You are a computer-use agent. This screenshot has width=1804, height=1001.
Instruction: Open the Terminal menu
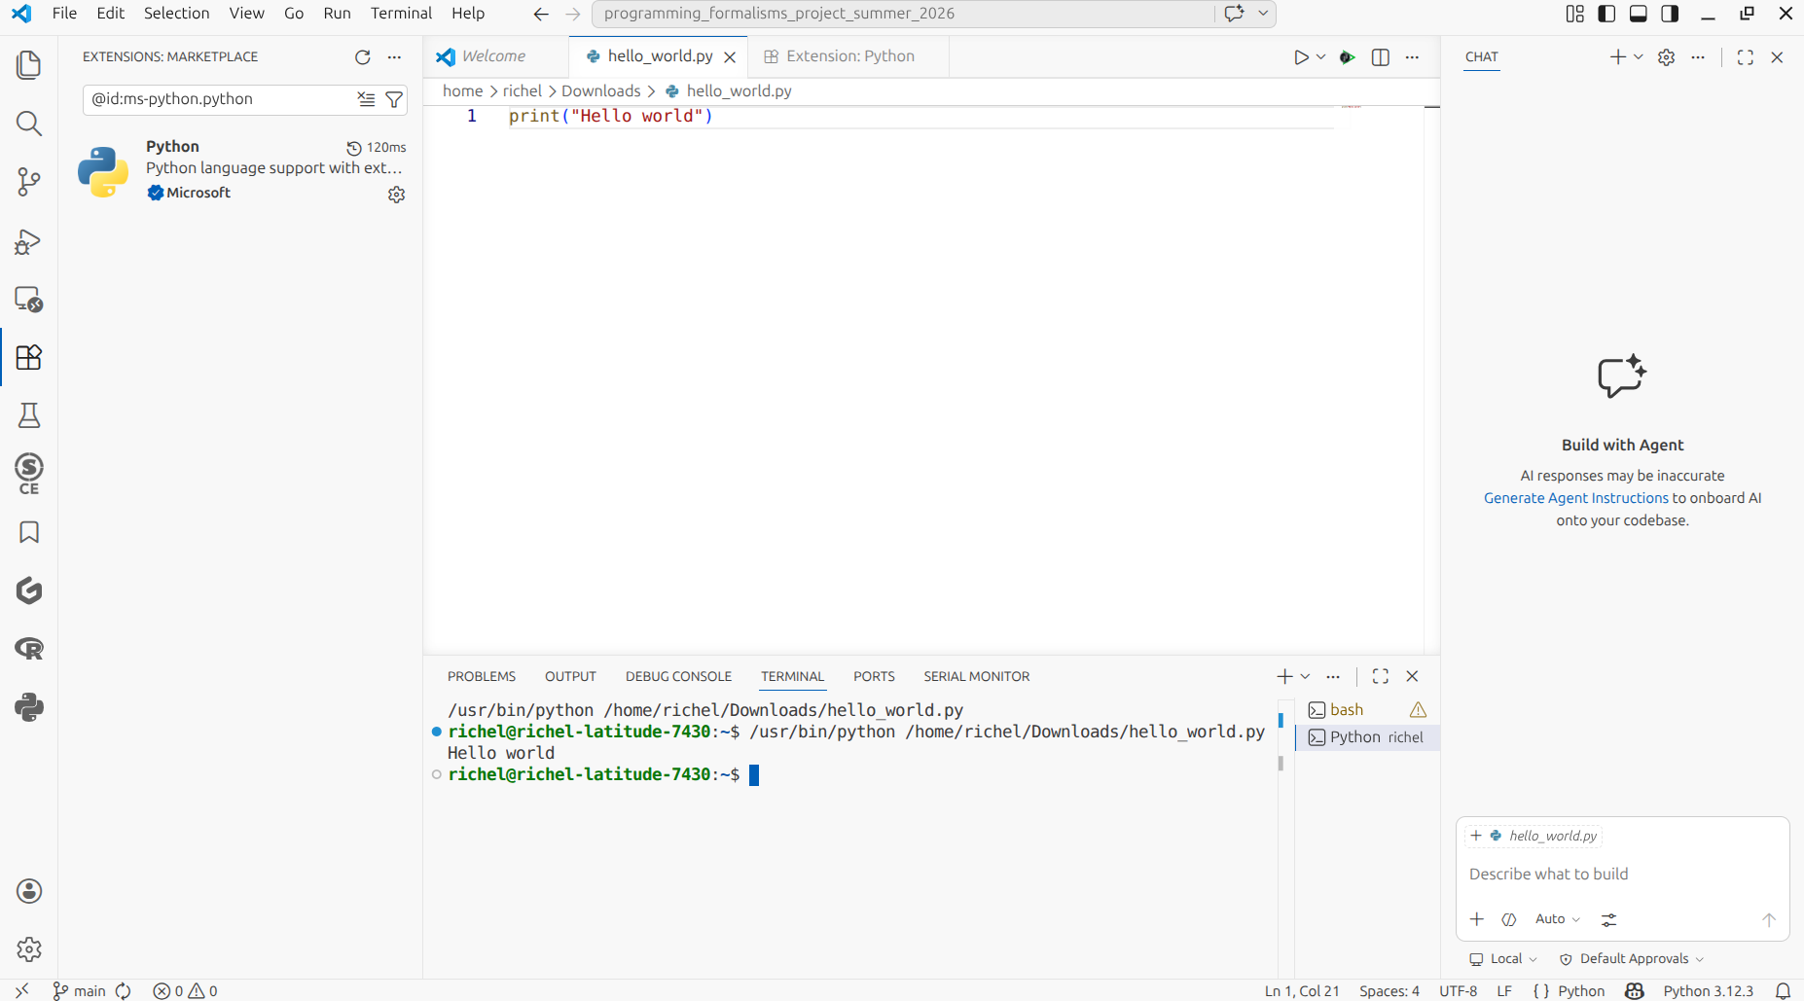click(x=401, y=14)
